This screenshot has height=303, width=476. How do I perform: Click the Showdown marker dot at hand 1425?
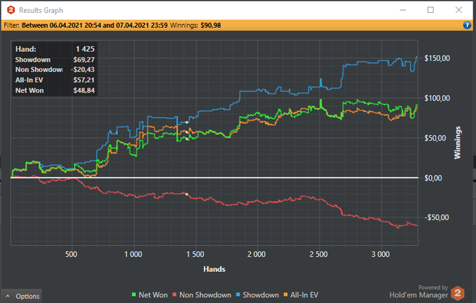coord(187,122)
